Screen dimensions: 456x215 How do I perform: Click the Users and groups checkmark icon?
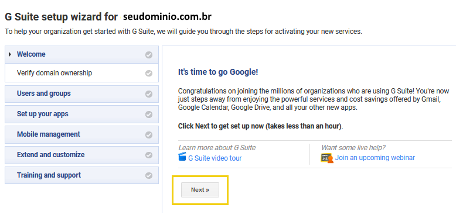pyautogui.click(x=149, y=94)
